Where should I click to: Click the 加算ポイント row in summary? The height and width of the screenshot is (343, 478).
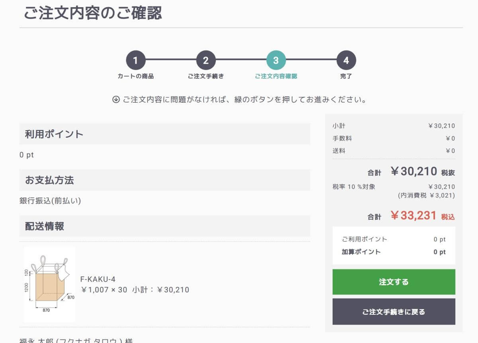(x=394, y=252)
